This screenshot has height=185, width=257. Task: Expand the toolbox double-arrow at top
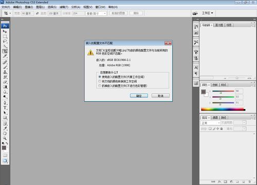(x=3, y=20)
